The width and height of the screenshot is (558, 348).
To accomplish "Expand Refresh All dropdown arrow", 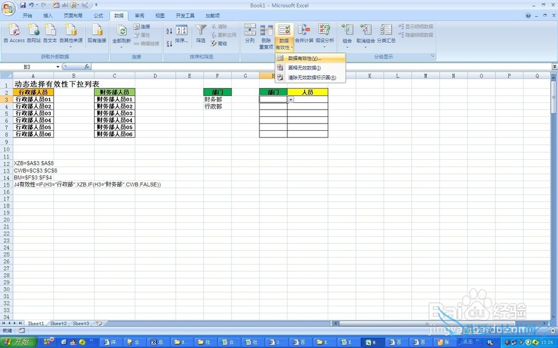I will click(121, 47).
